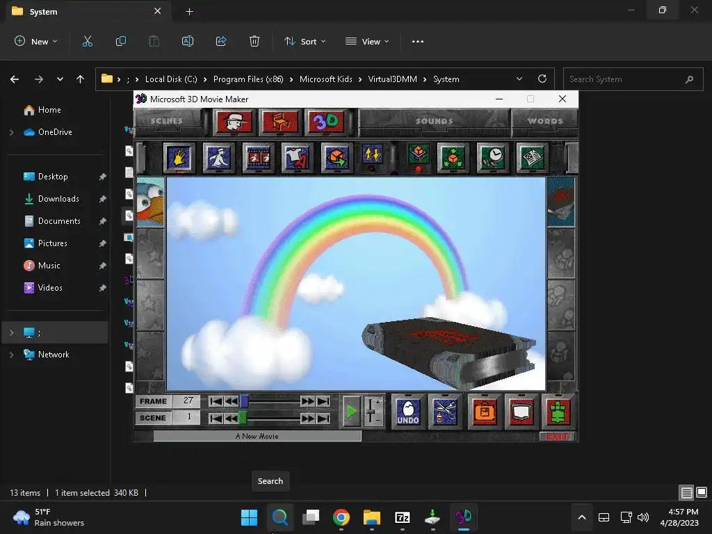Select the walking-man action tool
Image resolution: width=712 pixels, height=534 pixels.
point(219,158)
